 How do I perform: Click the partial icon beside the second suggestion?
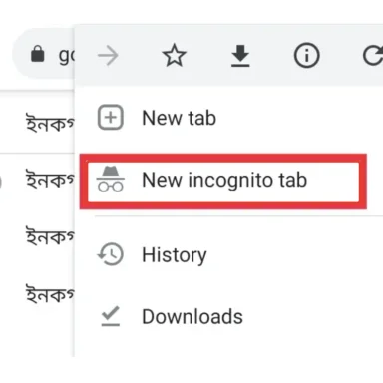1,182
